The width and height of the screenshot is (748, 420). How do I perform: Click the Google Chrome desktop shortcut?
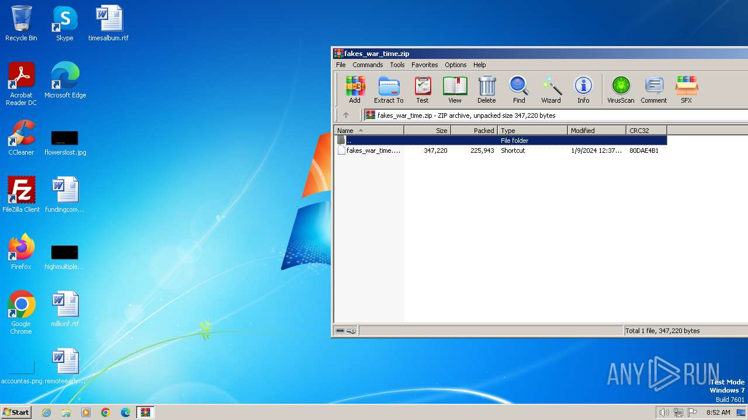[x=21, y=313]
